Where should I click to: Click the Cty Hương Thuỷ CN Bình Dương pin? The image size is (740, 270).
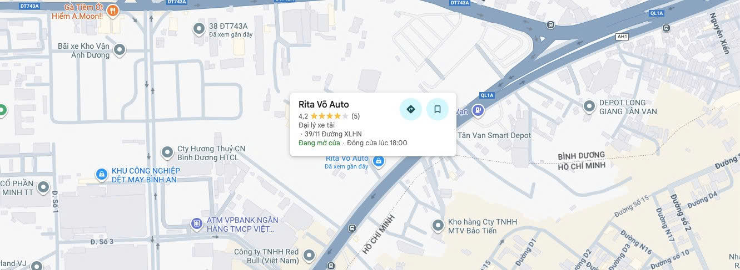(x=167, y=152)
